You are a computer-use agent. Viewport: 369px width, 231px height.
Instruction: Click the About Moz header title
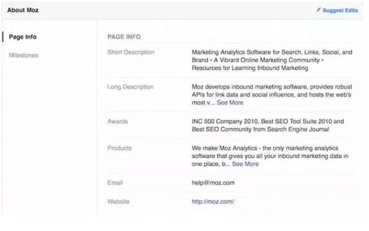[23, 10]
